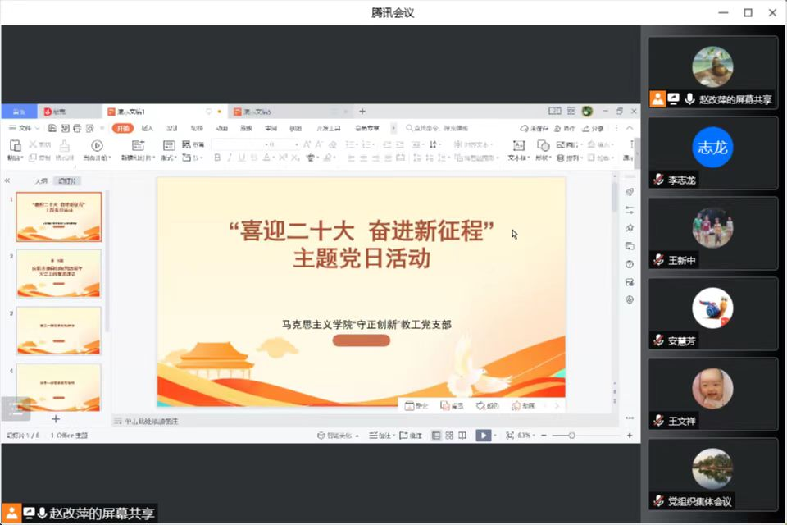Screen dimensions: 787x525
Task: Open a new document tab with plus
Action: click(362, 112)
